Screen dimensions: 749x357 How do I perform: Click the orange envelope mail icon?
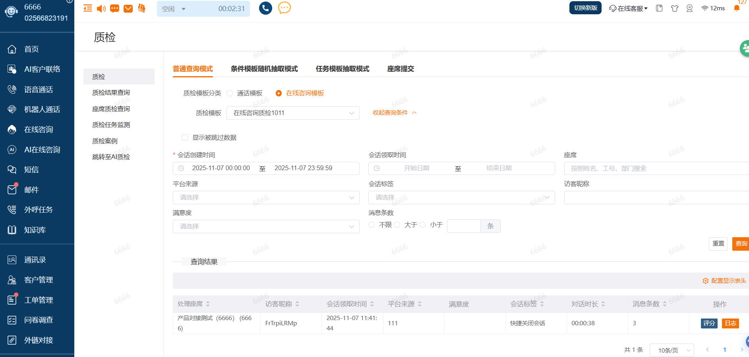[128, 8]
